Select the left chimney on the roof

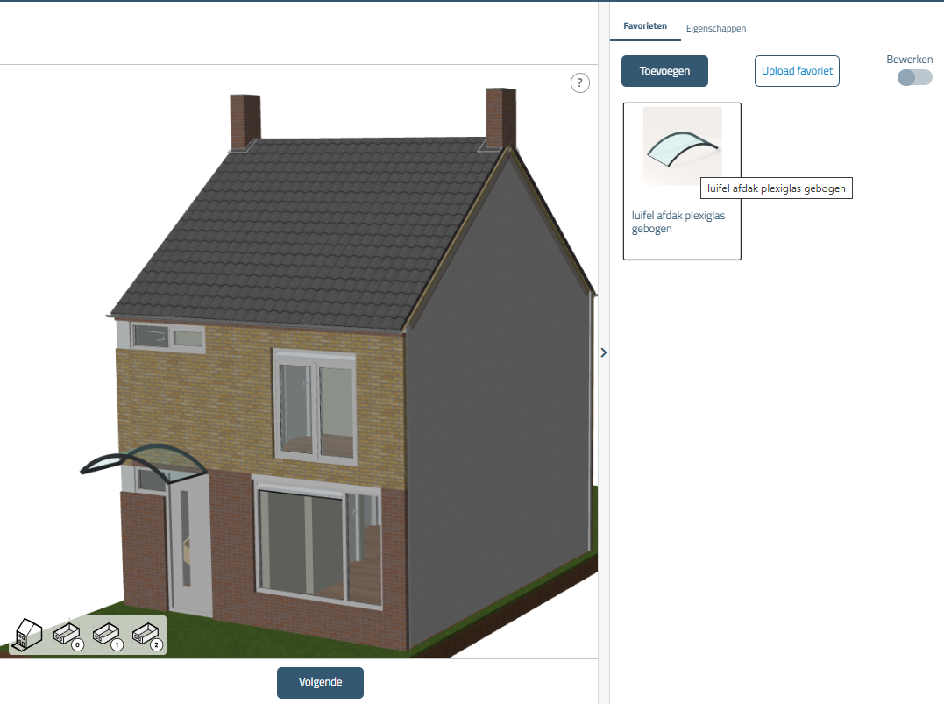(x=242, y=119)
